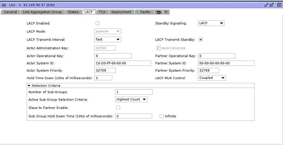Expand the LACP MUX Control dropdown

click(x=212, y=78)
